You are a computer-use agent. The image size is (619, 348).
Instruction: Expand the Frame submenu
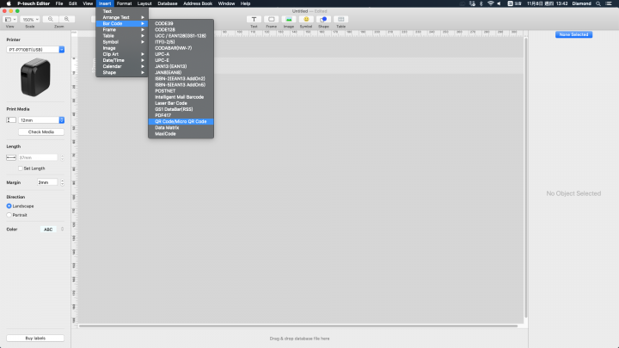point(122,29)
